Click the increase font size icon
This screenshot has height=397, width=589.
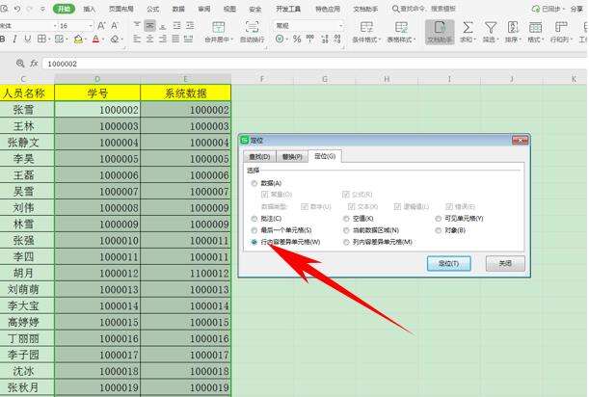pyautogui.click(x=101, y=26)
